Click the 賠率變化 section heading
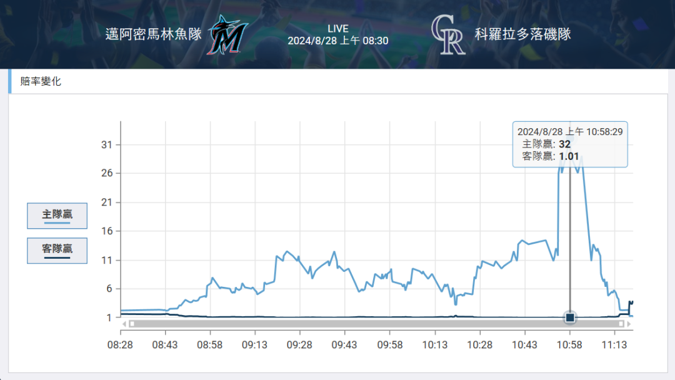Viewport: 675px width, 380px height. [41, 81]
